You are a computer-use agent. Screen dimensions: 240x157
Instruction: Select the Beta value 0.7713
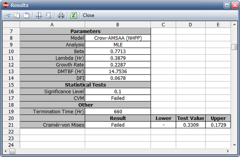coord(118,51)
